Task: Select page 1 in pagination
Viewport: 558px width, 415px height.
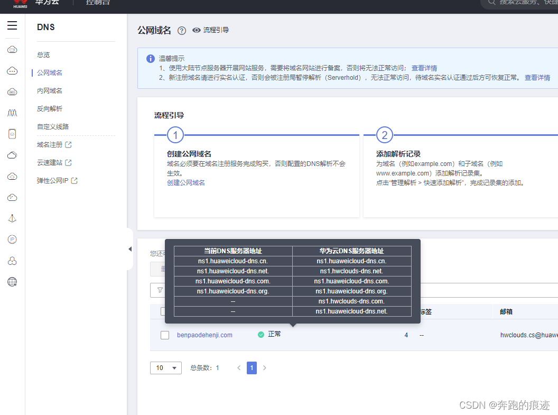Action: click(x=252, y=367)
